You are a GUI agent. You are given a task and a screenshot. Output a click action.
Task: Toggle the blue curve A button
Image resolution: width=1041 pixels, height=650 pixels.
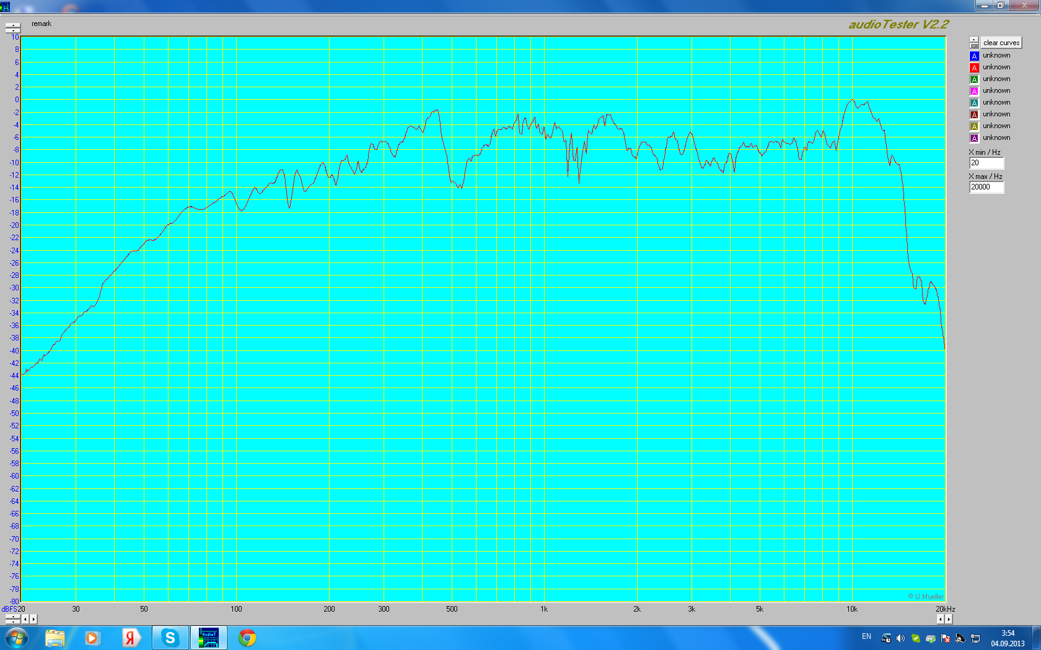point(974,56)
